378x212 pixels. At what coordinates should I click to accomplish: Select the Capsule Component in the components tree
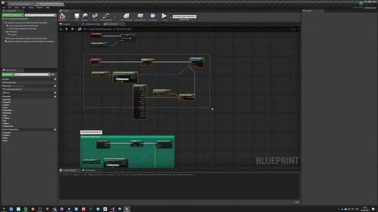[27, 23]
